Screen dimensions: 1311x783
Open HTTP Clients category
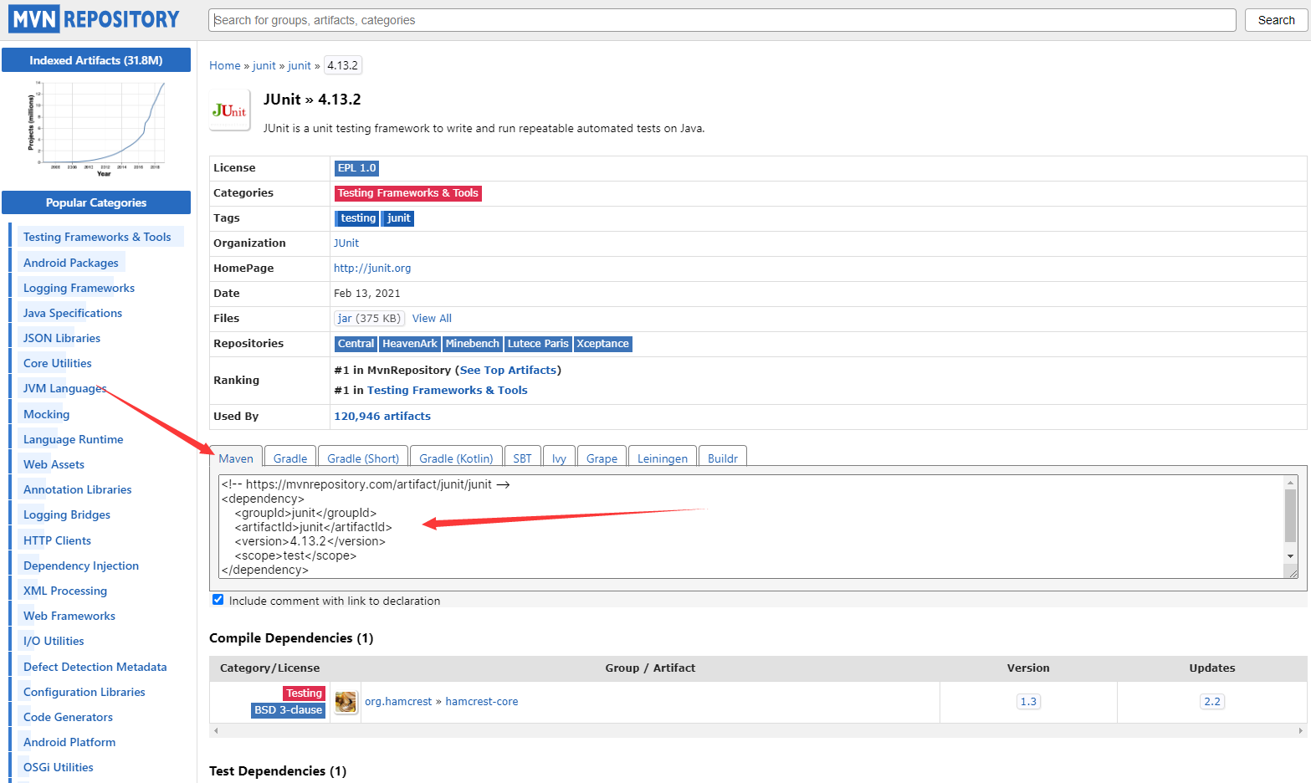57,540
